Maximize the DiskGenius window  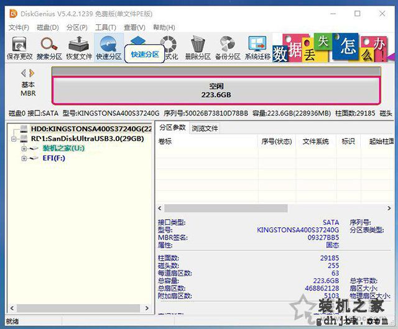coord(358,14)
